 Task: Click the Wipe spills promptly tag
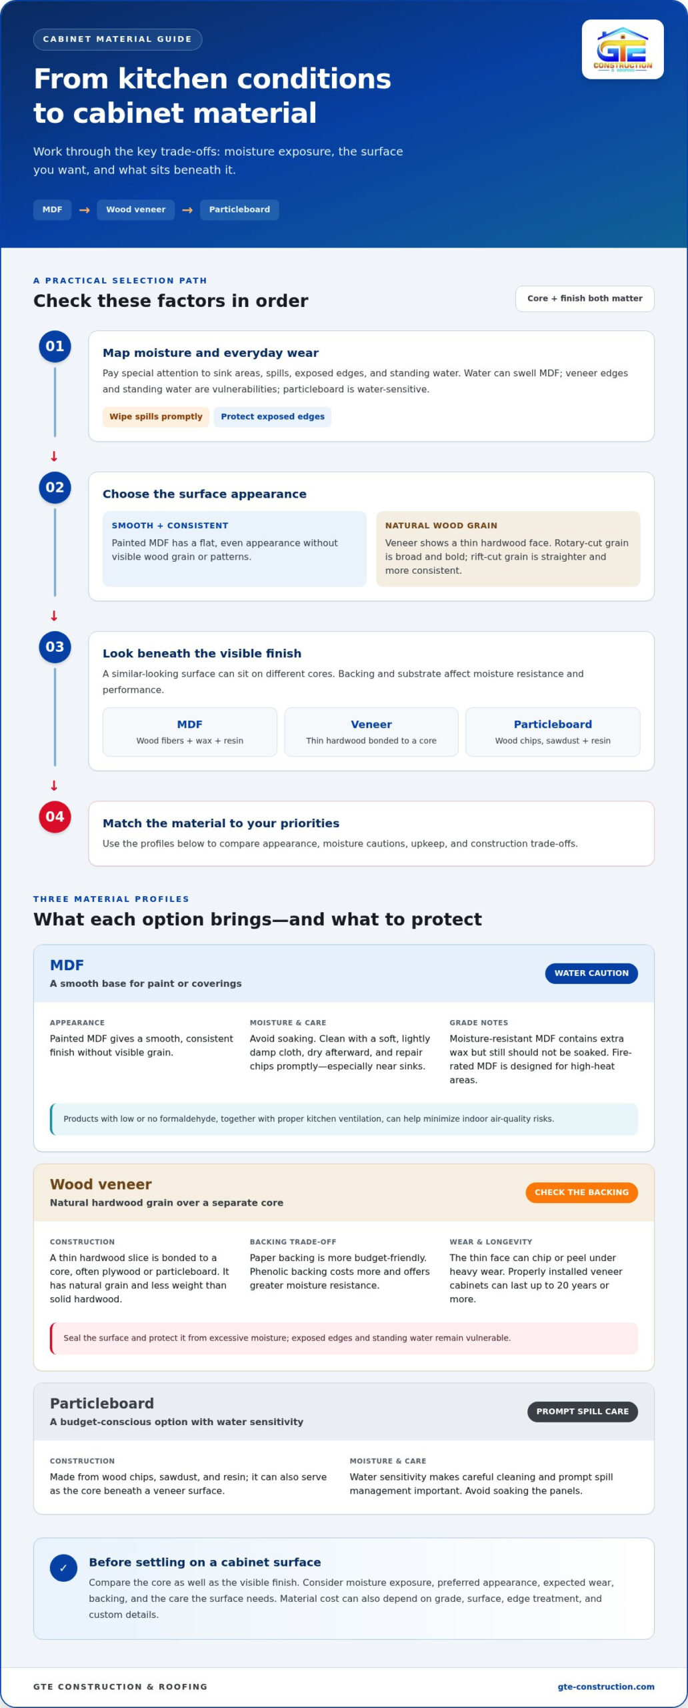156,417
